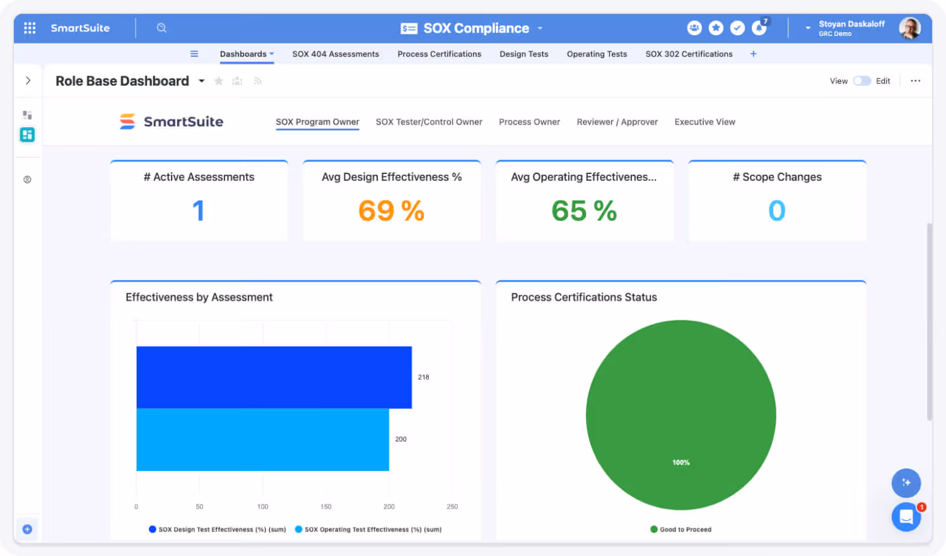Image resolution: width=946 pixels, height=556 pixels.
Task: Switch to SOX 404 Assessments tab
Action: (336, 54)
